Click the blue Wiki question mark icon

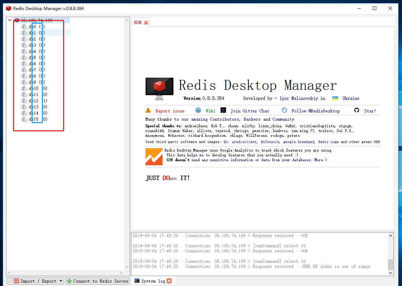click(198, 110)
